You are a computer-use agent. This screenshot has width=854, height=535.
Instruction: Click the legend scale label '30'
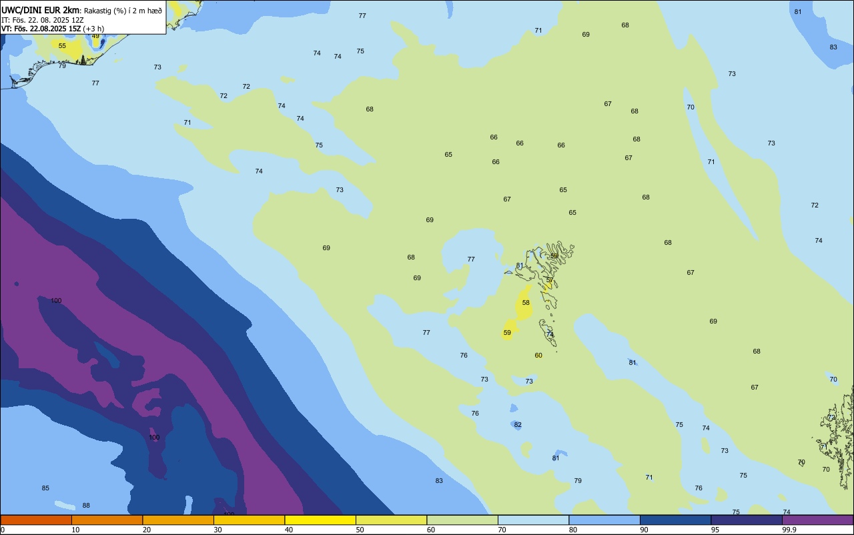coord(218,530)
